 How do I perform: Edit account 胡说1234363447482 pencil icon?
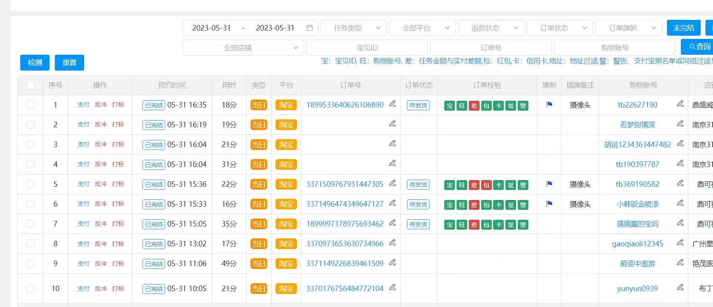coord(680,144)
